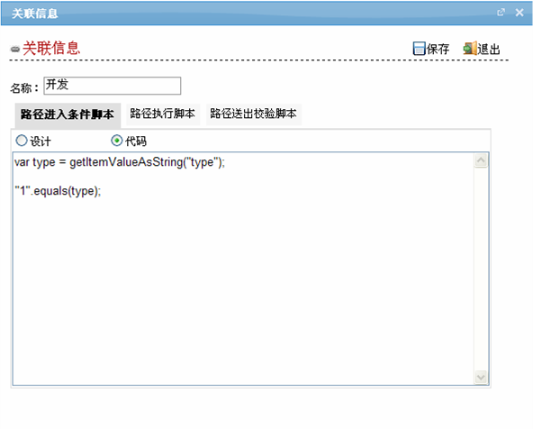533x429 pixels.
Task: Switch to 路径执行脚本 tab
Action: tap(163, 114)
